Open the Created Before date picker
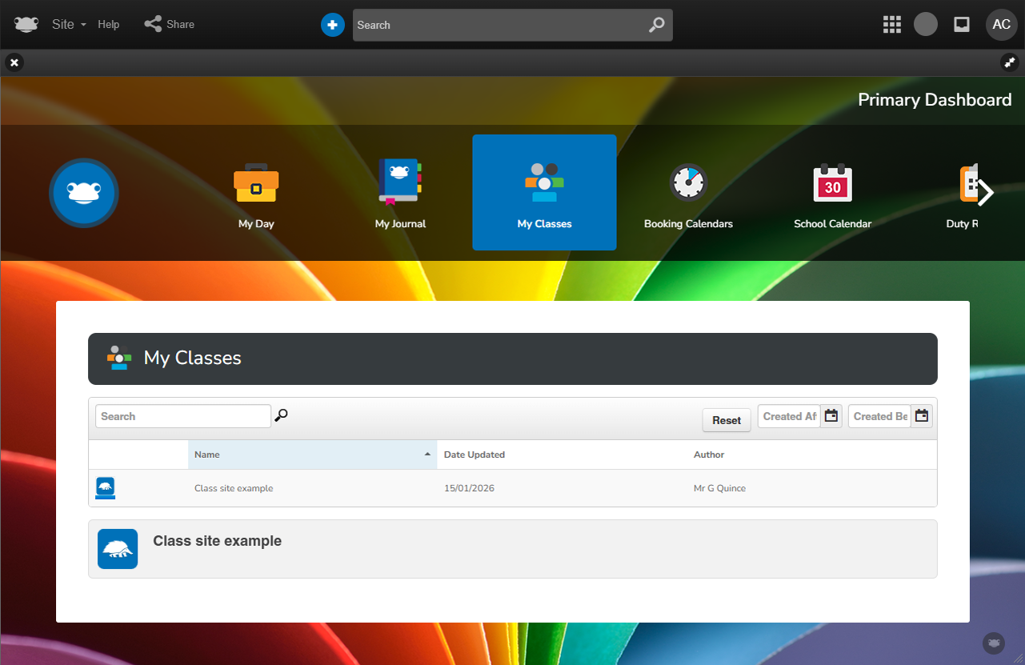The height and width of the screenshot is (665, 1025). pos(922,416)
